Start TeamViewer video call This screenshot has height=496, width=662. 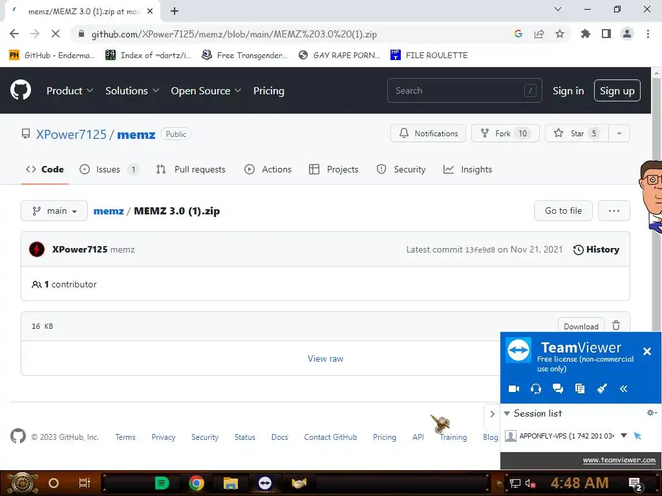tap(514, 388)
